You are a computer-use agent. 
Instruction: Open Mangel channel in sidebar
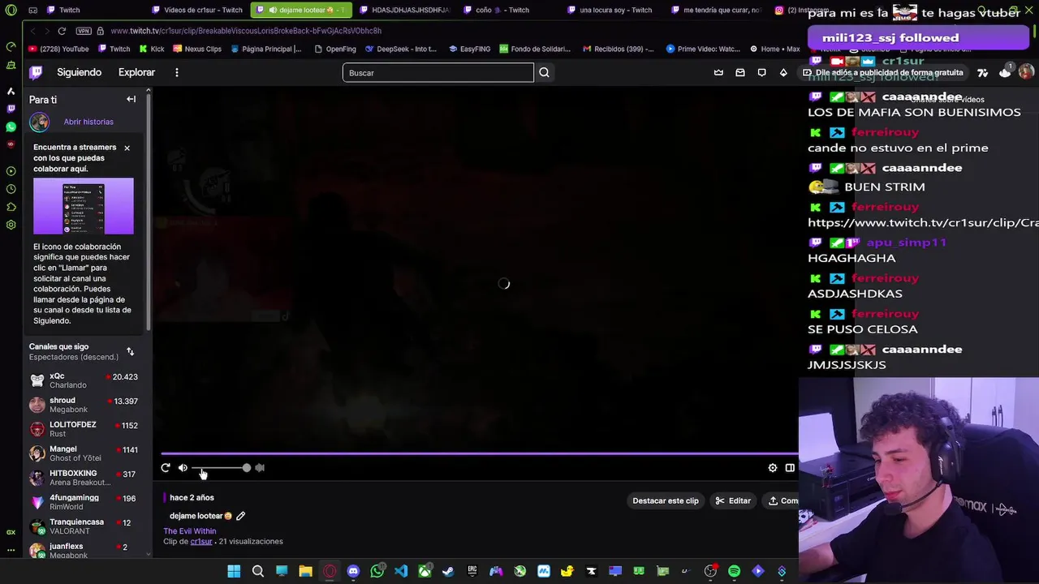(x=84, y=453)
